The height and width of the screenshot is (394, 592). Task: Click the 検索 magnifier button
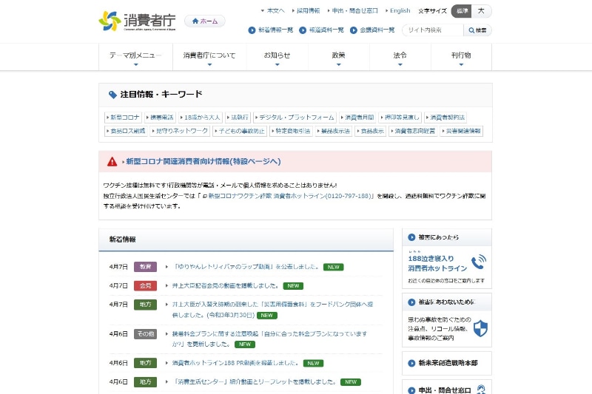pyautogui.click(x=477, y=30)
